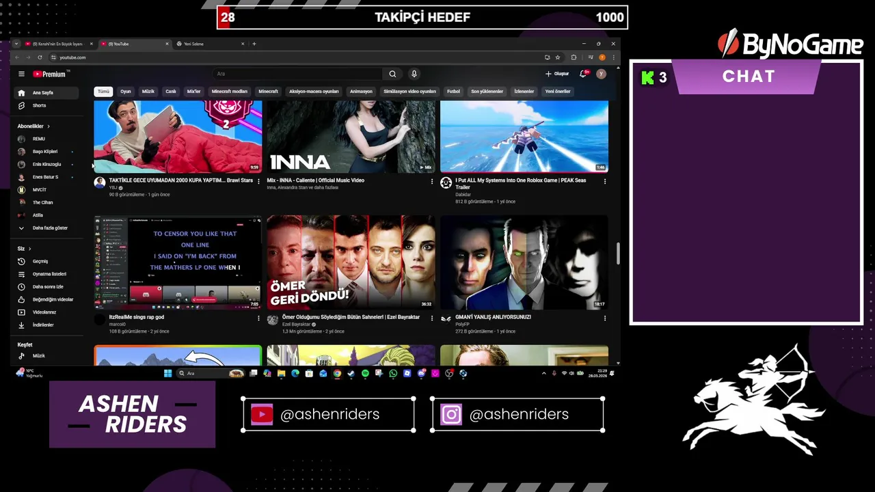Select the Animasyon filter chip
The image size is (875, 492).
coord(361,92)
